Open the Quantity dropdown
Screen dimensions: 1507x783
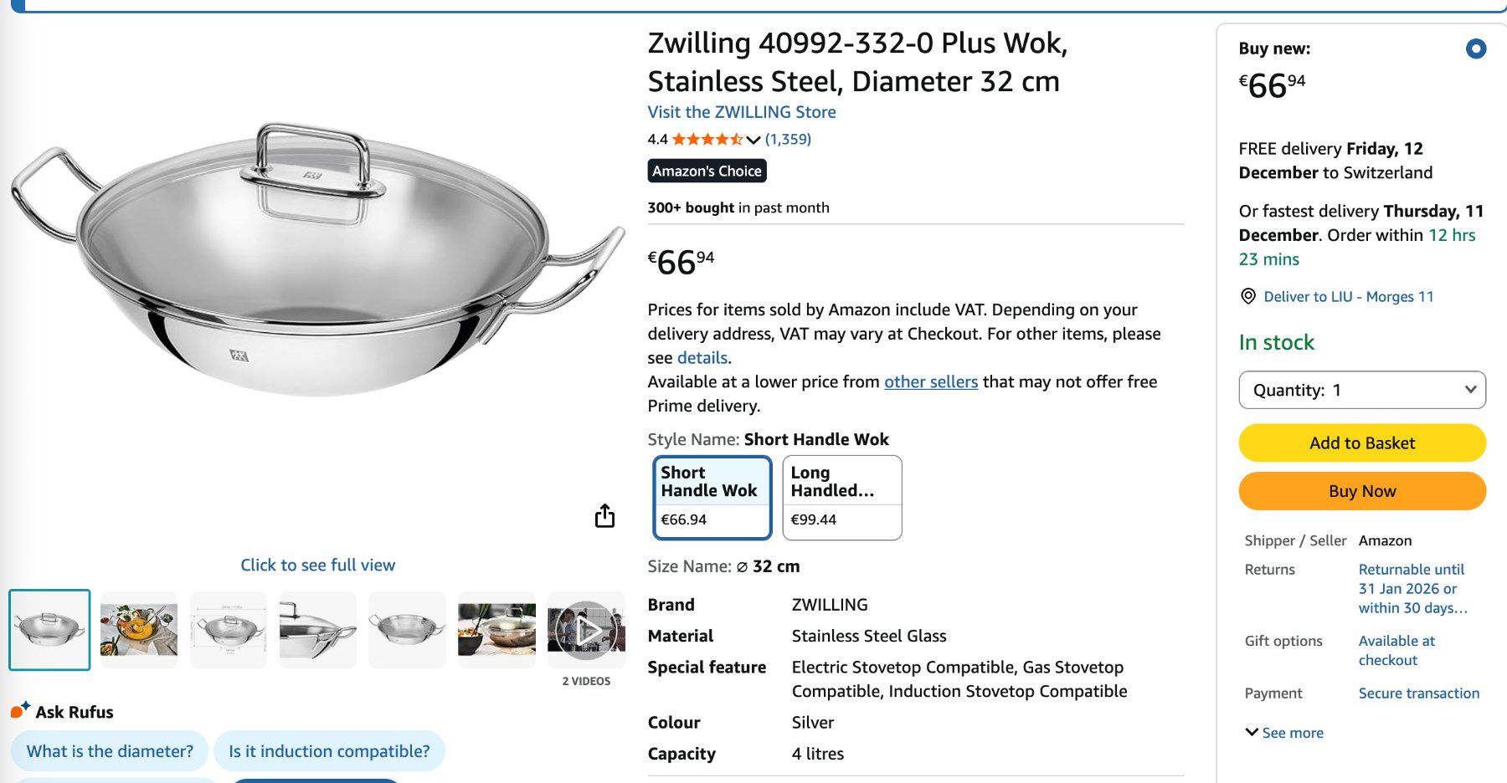click(x=1361, y=390)
